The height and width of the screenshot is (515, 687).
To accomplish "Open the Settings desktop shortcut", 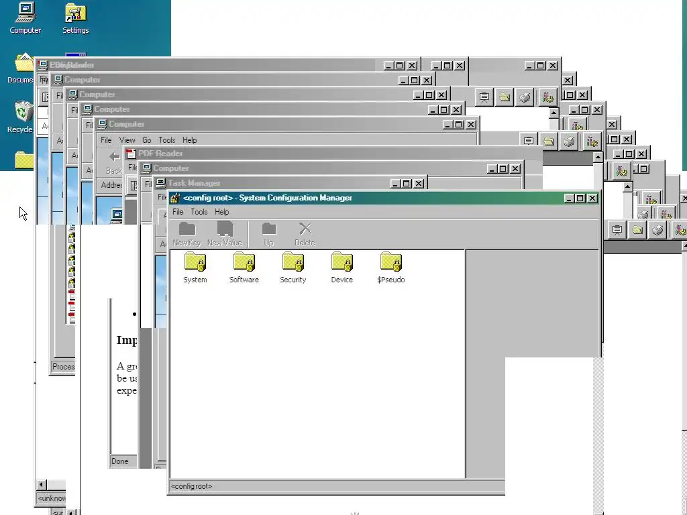I will (x=75, y=18).
